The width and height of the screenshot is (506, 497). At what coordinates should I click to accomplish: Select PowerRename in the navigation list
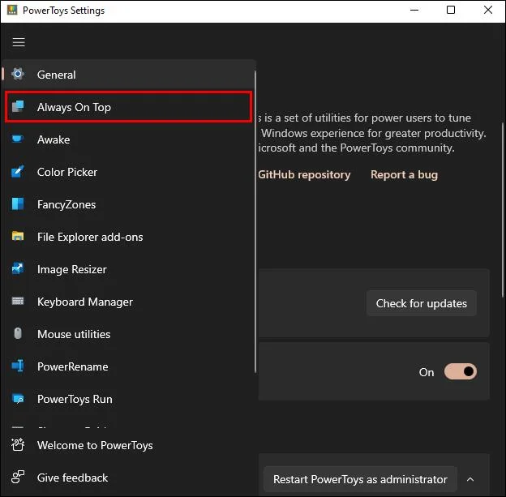(129, 366)
